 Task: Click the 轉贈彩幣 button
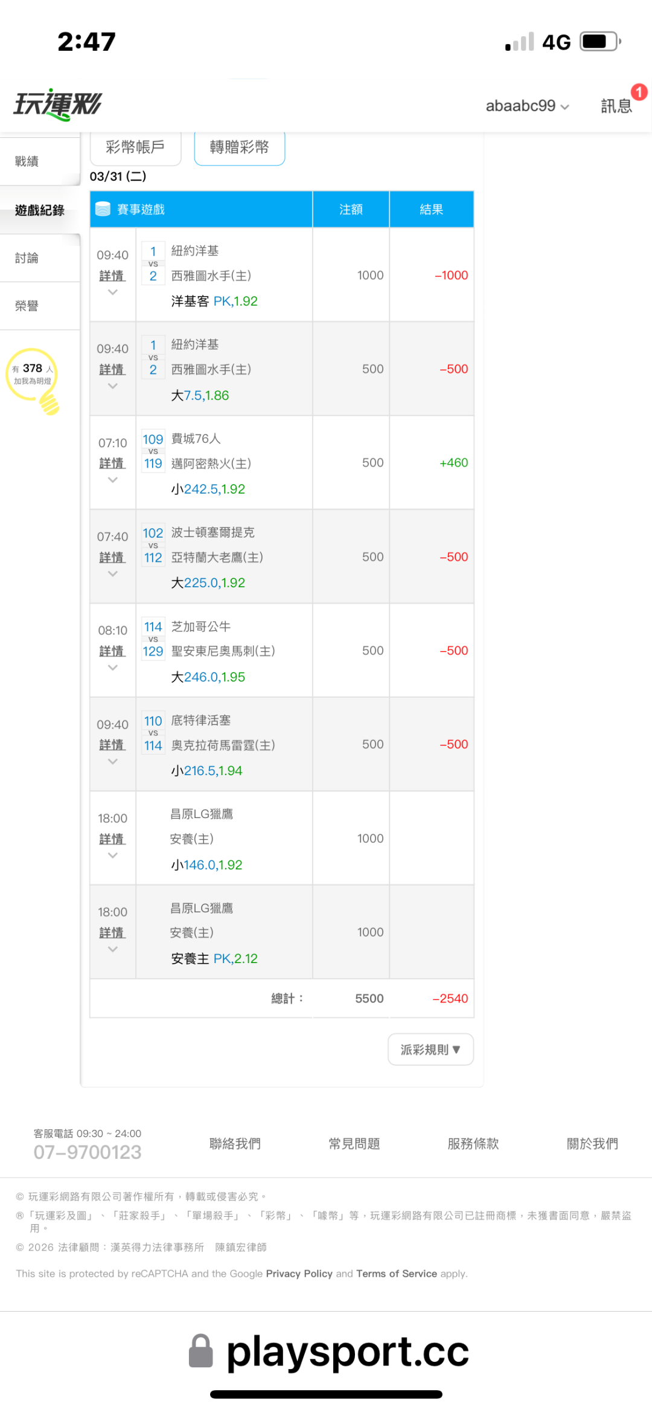[x=239, y=147]
